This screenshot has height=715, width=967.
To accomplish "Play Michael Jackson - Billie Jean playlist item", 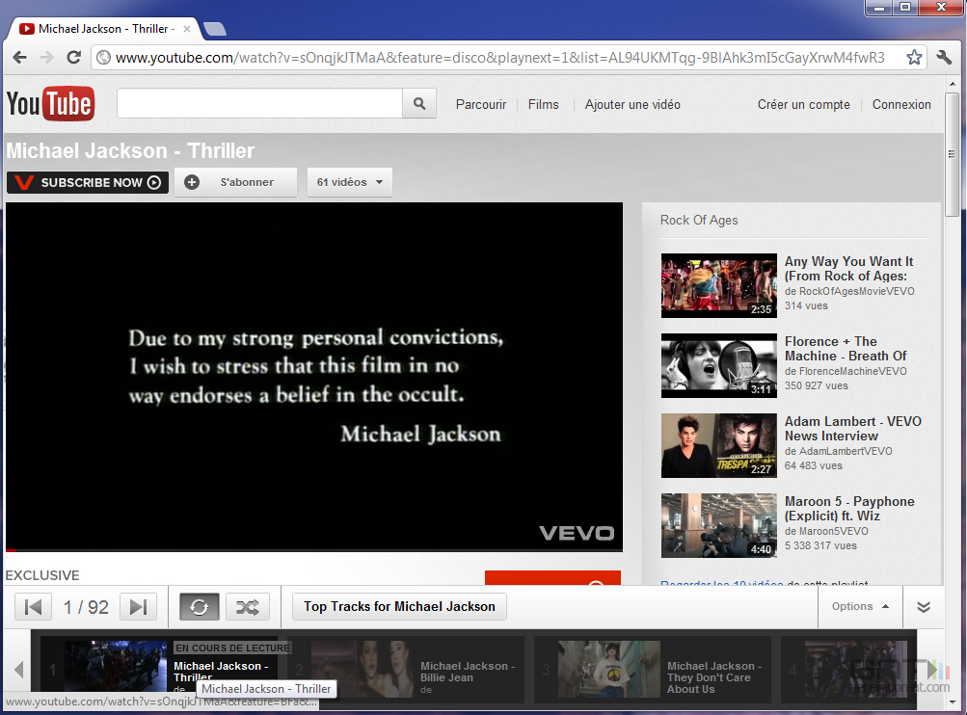I will [407, 670].
